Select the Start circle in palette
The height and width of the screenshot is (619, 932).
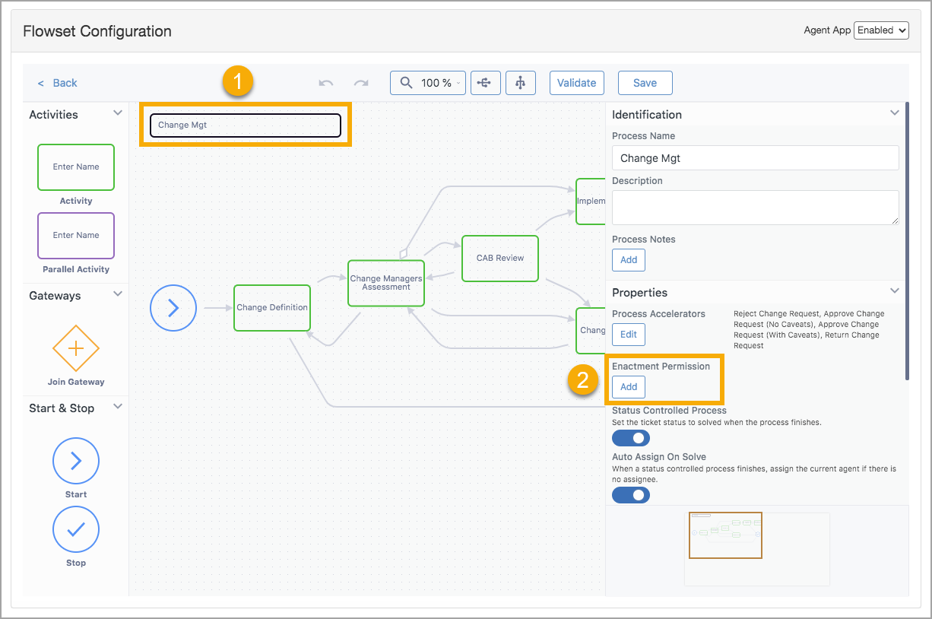pyautogui.click(x=76, y=461)
